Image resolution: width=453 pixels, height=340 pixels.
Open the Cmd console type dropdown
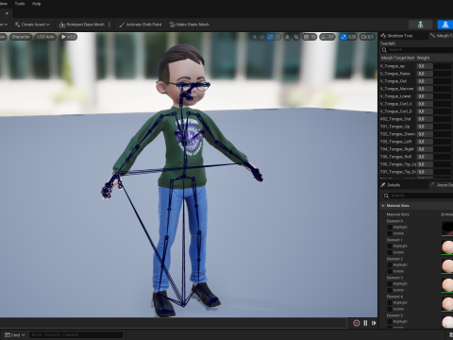pos(15,335)
